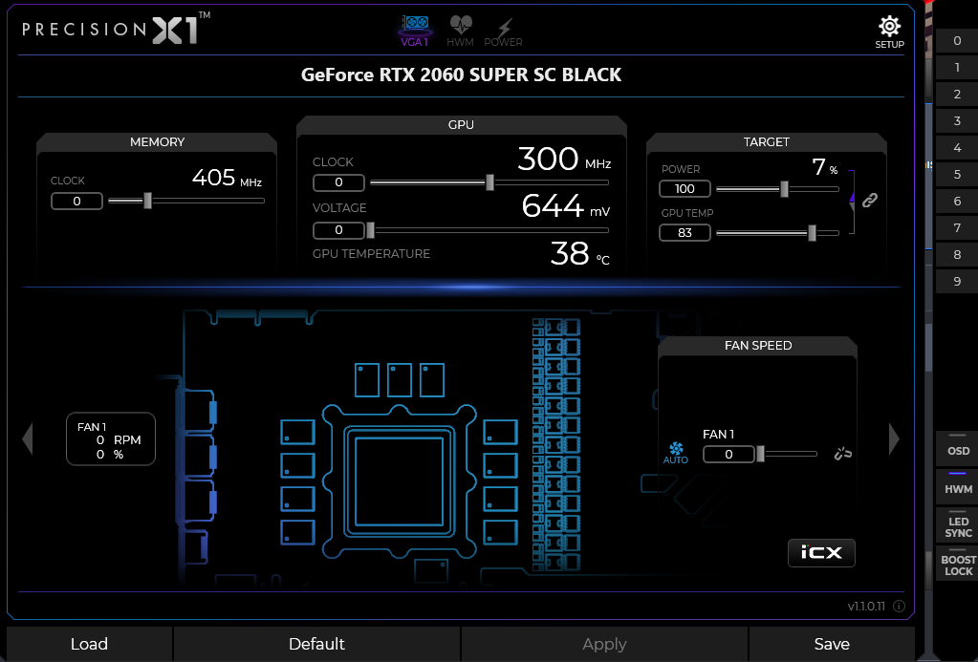Select profile slot 5

coord(957,175)
